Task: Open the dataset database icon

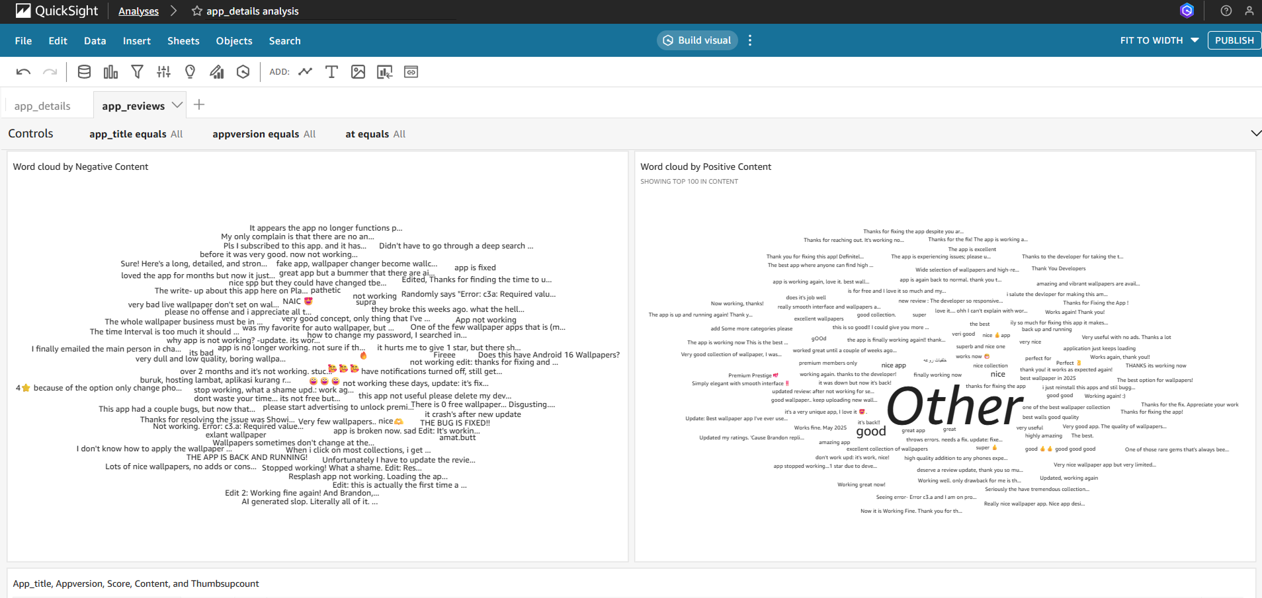Action: 84,72
